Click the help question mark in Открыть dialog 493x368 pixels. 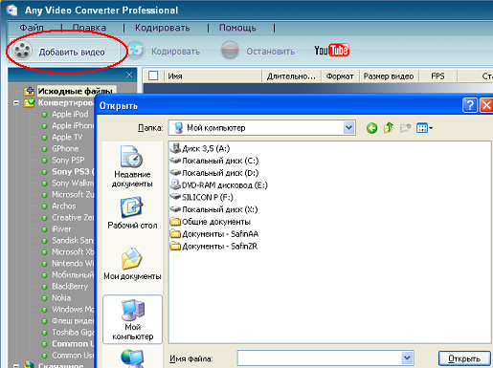click(x=470, y=105)
